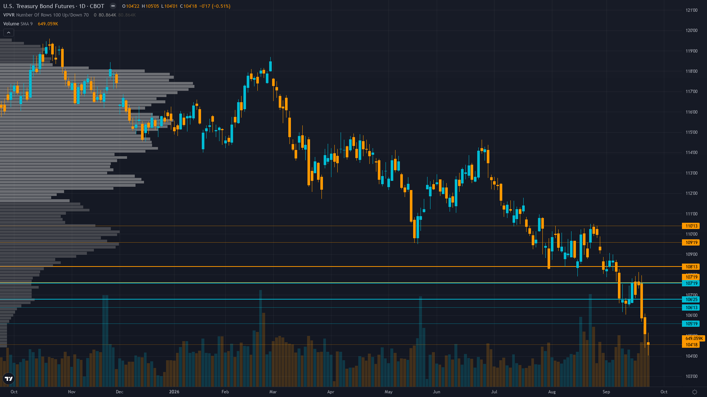Screen dimensions: 707x397
Task: Click the 103'00 price axis label
Action: coord(692,376)
